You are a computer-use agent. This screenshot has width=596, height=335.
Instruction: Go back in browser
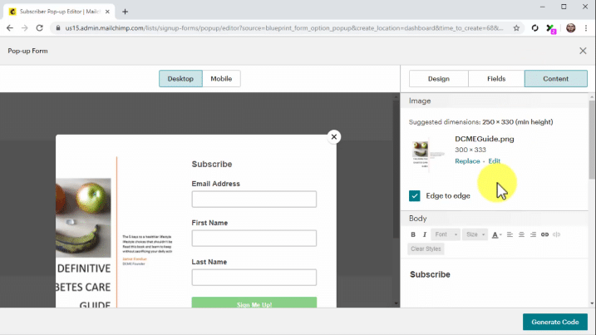click(x=10, y=27)
